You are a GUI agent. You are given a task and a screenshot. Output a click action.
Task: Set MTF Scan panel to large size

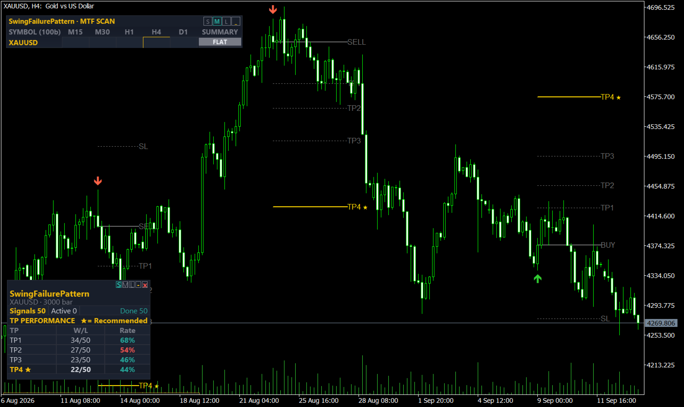226,21
